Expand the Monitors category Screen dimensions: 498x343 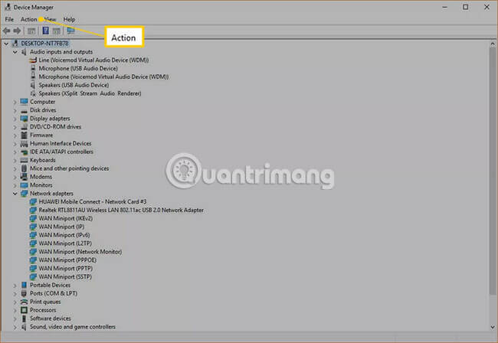coord(15,185)
